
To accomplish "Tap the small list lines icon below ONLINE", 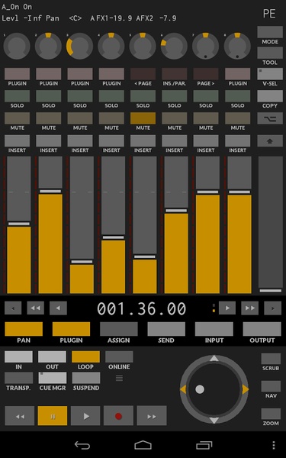I will point(119,379).
